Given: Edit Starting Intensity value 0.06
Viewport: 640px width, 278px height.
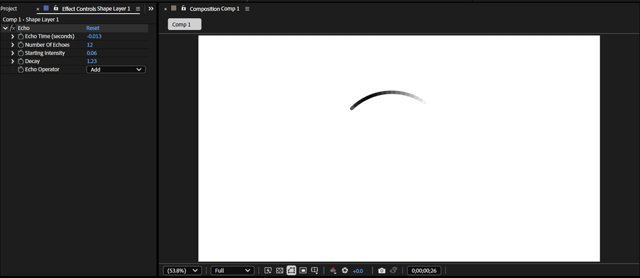Looking at the screenshot, I should (x=91, y=53).
